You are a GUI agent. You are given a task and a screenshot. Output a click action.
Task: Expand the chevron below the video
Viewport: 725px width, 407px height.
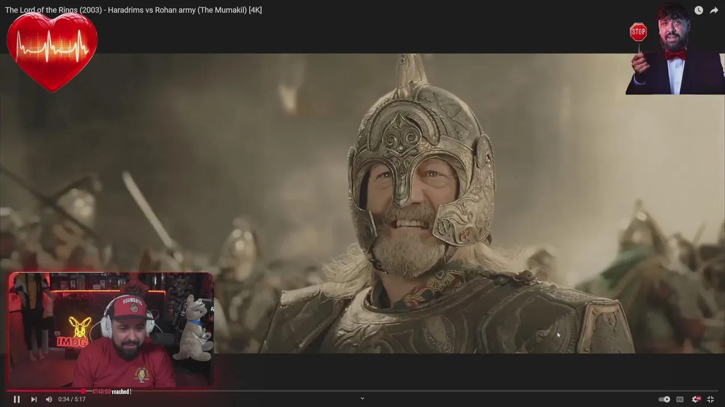(x=362, y=399)
